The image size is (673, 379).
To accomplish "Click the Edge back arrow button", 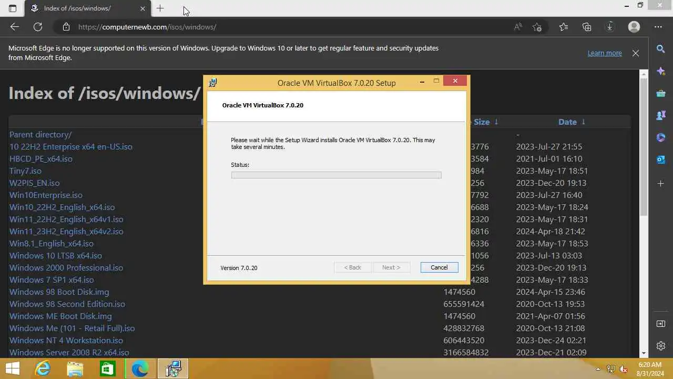I will tap(15, 27).
